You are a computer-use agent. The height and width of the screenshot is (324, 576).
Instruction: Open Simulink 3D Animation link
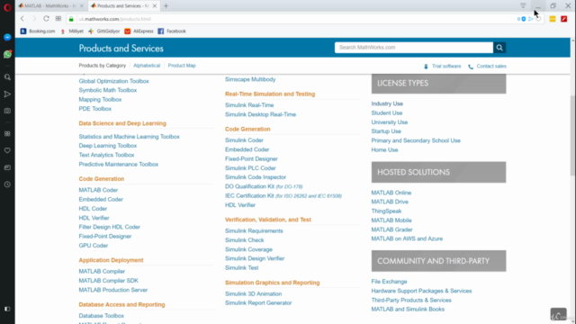(x=254, y=294)
